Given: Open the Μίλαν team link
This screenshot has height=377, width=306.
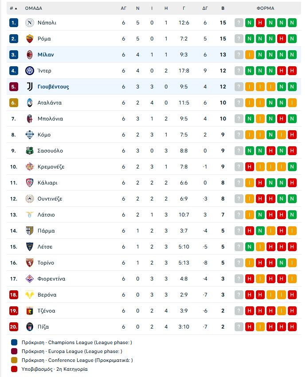Looking at the screenshot, I should click(x=46, y=55).
